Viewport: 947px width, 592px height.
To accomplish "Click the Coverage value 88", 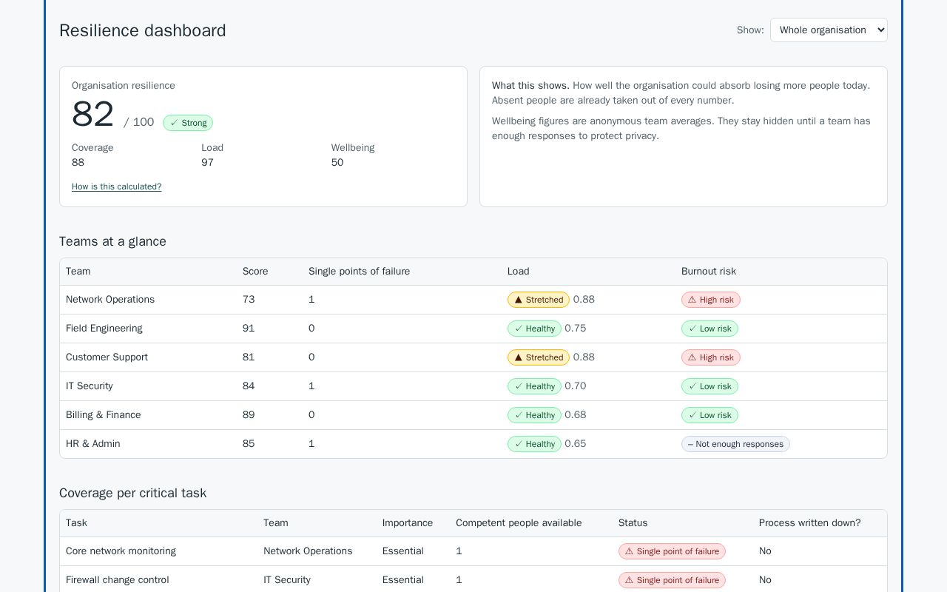I will coord(78,163).
